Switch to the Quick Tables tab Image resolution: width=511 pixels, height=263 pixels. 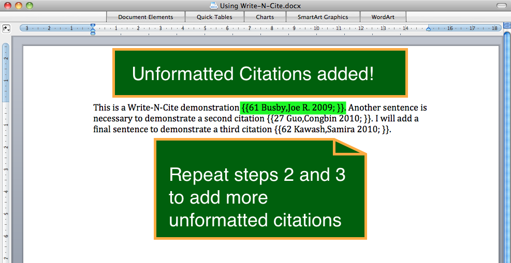click(x=214, y=17)
